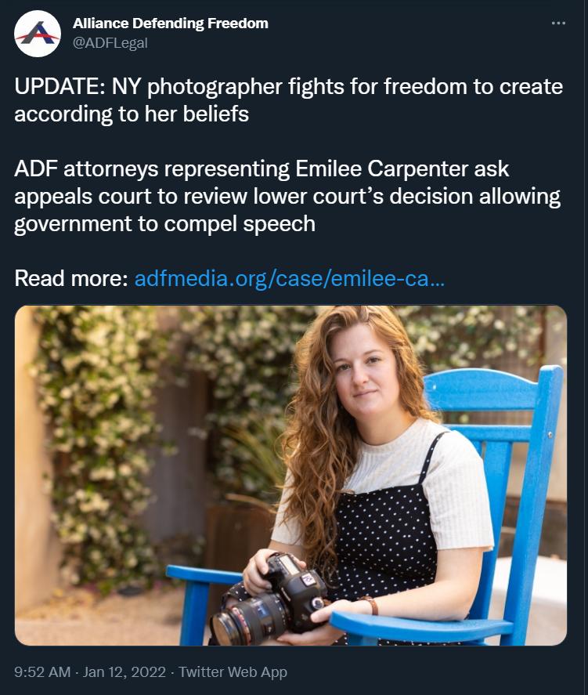Open the adfmedia.org case link
Screen dimensions: 588x695
click(289, 278)
